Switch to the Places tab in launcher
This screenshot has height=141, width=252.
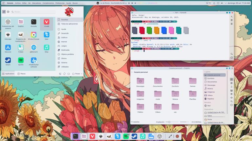tap(22, 74)
